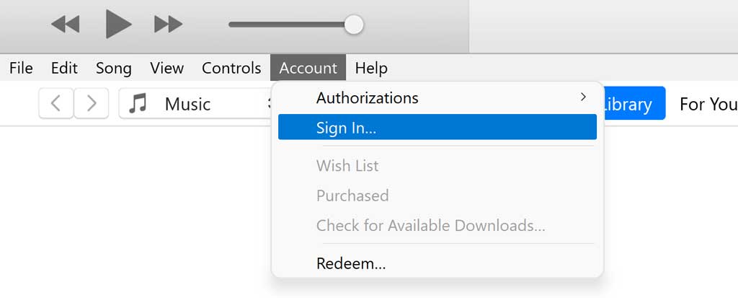The image size is (738, 298).
Task: Click the music note icon
Action: click(x=138, y=103)
